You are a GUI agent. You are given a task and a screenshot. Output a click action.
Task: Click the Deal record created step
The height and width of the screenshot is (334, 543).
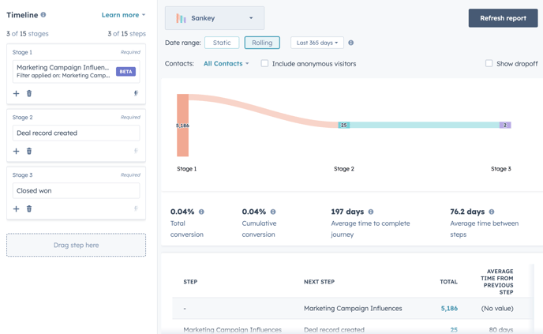[x=77, y=133]
